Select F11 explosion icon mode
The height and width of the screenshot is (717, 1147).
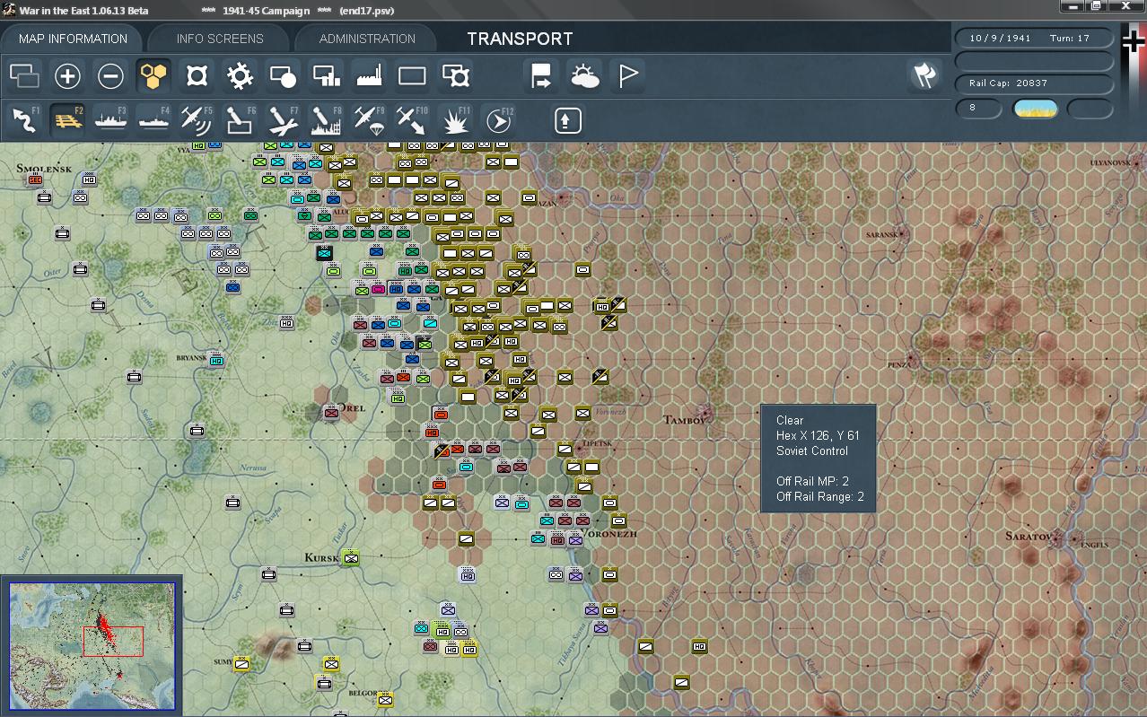(455, 119)
